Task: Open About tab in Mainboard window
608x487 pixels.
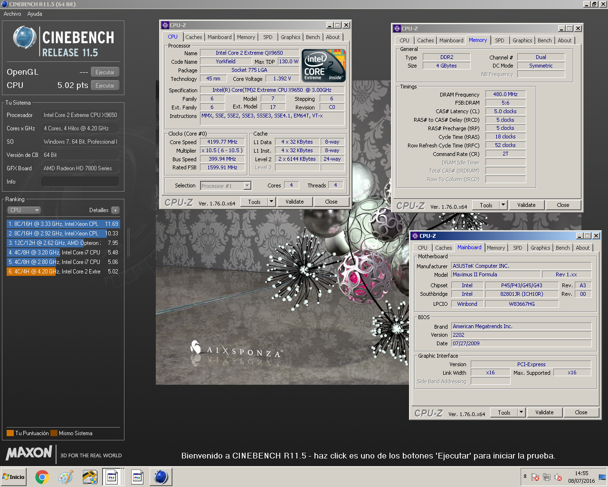Action: pyautogui.click(x=583, y=248)
